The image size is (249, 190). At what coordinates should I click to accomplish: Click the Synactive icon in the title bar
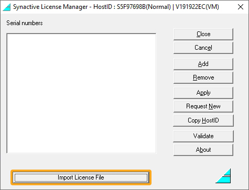point(6,7)
